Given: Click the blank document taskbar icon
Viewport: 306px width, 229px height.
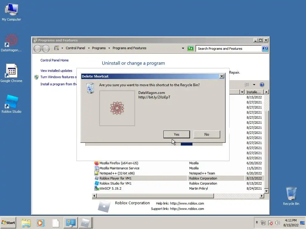Looking at the screenshot, I should tap(56, 223).
